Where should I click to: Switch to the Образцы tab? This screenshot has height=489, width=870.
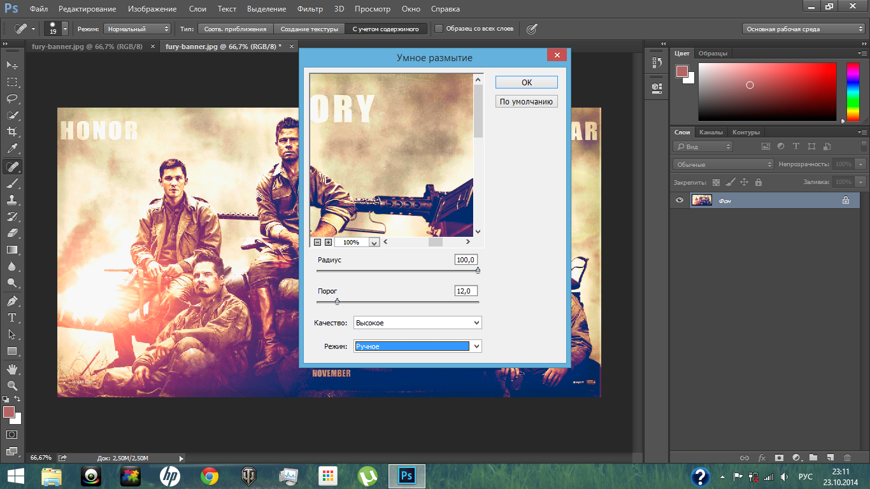pyautogui.click(x=713, y=53)
